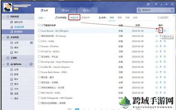Collapse the 本地资源 sidebar group
This screenshot has width=176, height=110.
click(4, 37)
